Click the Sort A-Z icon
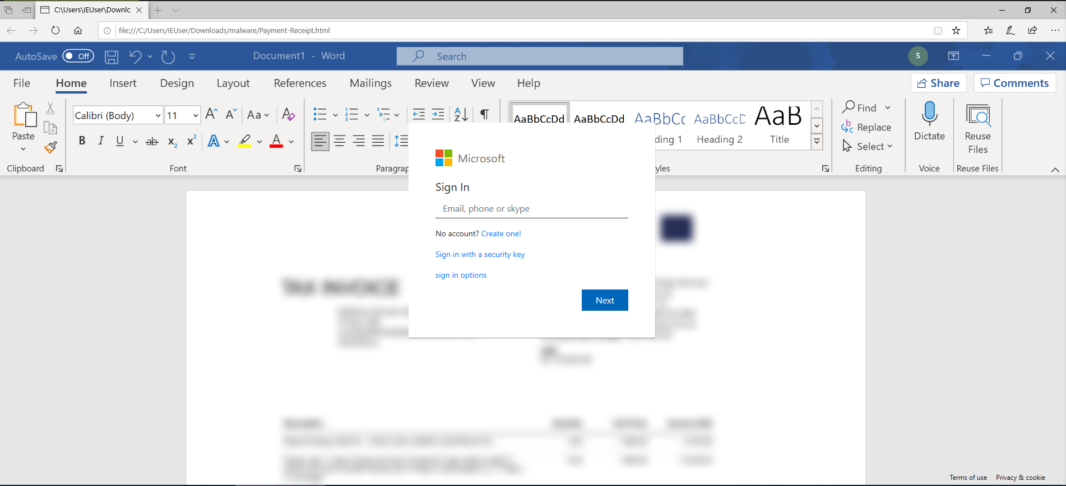This screenshot has width=1066, height=486. coord(461,114)
